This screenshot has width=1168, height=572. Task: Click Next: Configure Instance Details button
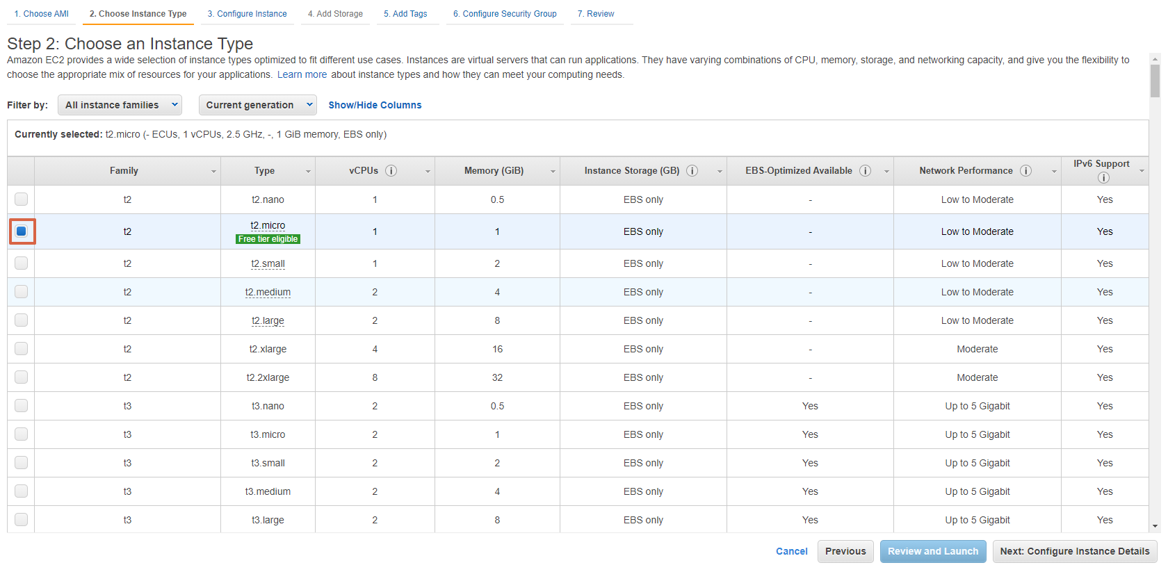click(x=1075, y=551)
